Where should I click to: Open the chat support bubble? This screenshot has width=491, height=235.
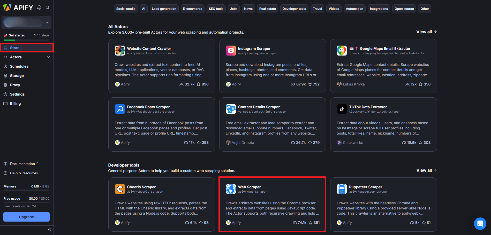tap(480, 224)
